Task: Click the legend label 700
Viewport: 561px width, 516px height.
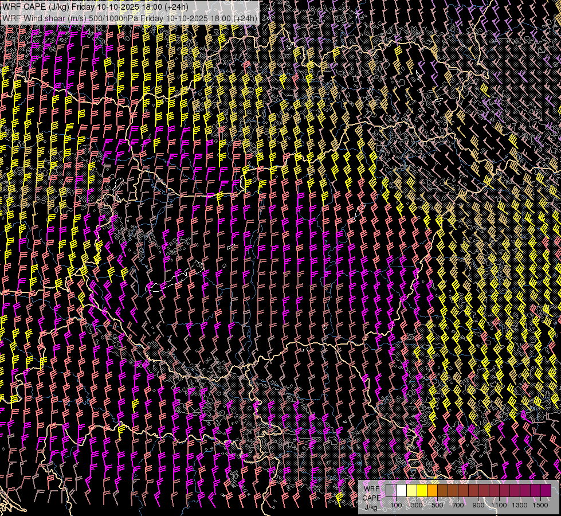Action: click(458, 505)
